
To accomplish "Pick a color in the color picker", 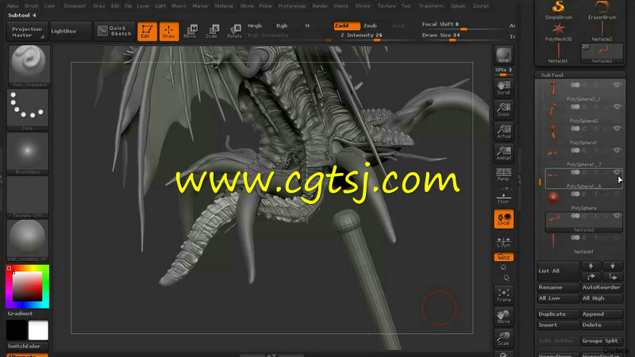I will click(x=28, y=286).
